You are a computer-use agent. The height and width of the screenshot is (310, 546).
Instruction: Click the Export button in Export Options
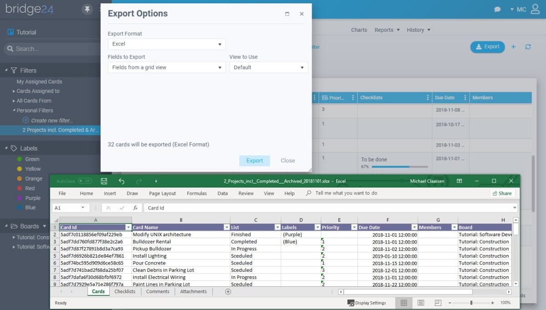[254, 160]
